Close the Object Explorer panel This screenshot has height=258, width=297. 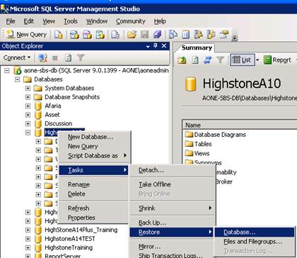point(164,46)
